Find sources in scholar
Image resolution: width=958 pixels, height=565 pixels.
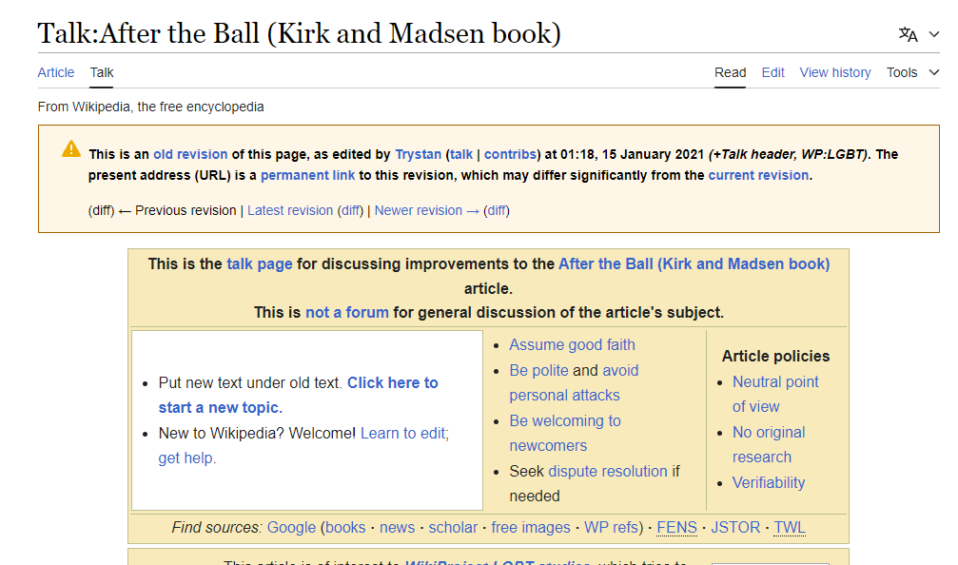pyautogui.click(x=453, y=528)
